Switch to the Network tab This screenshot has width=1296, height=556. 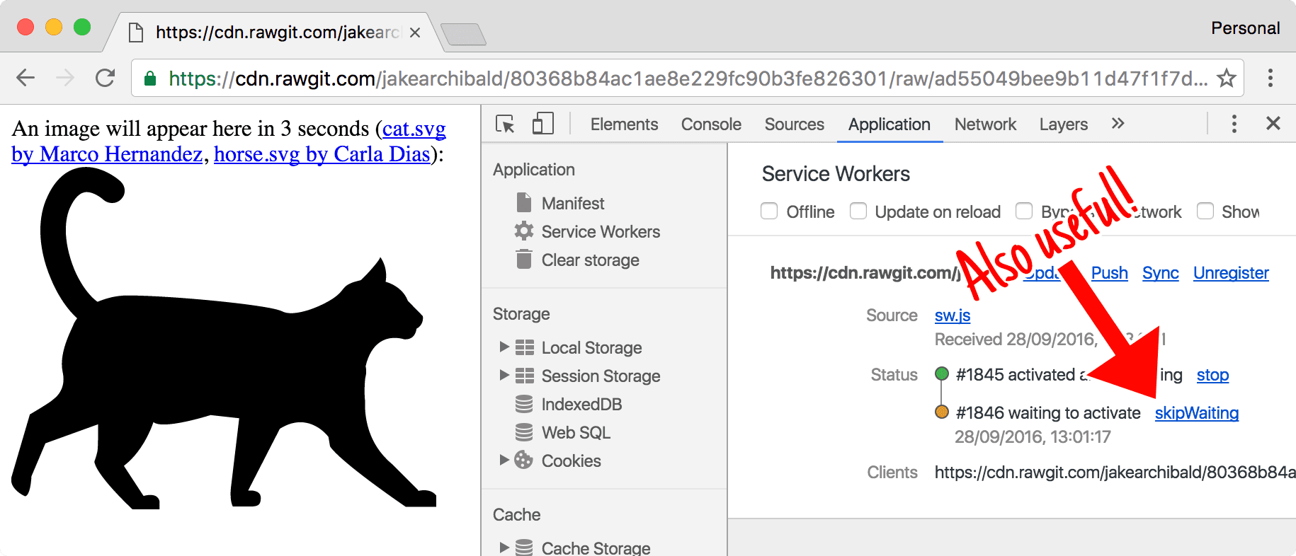pos(984,124)
